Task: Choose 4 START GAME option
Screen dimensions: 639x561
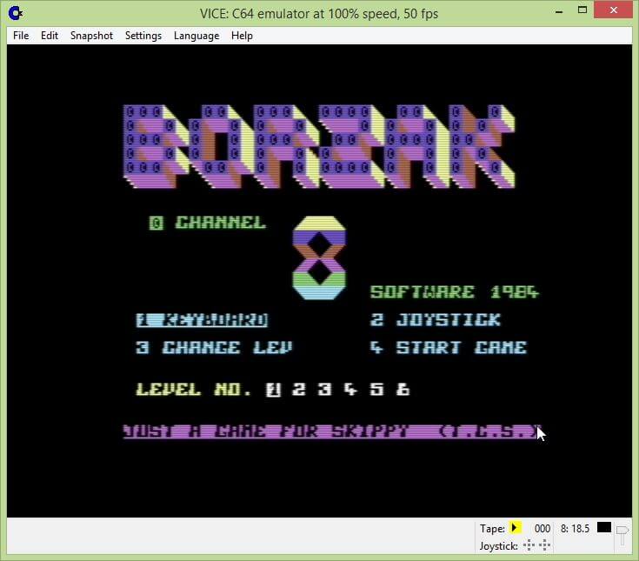Action: [449, 348]
